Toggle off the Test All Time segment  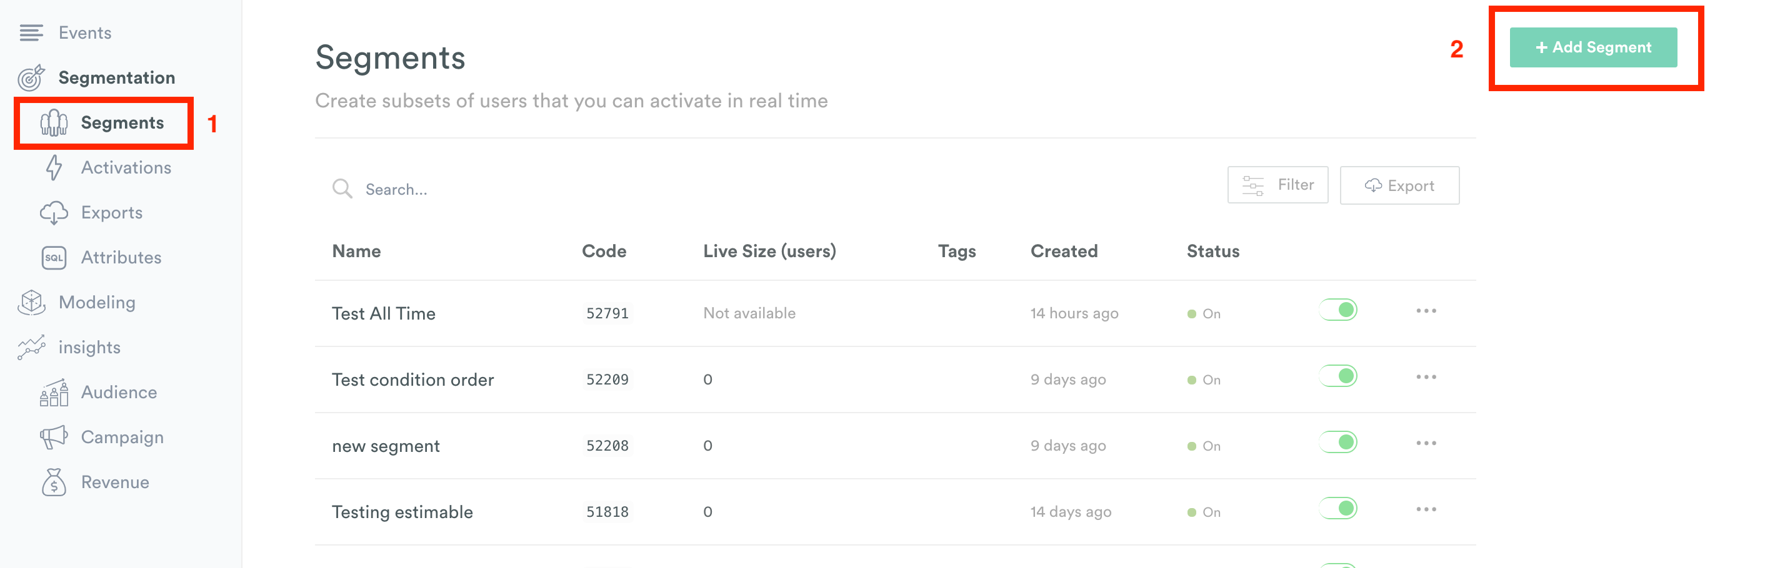click(1337, 310)
